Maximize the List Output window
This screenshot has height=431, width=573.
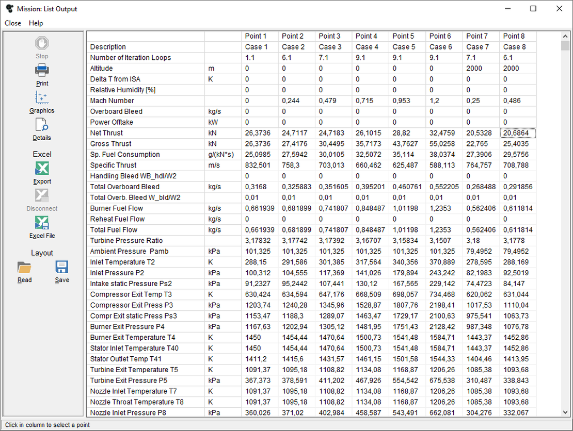533,9
